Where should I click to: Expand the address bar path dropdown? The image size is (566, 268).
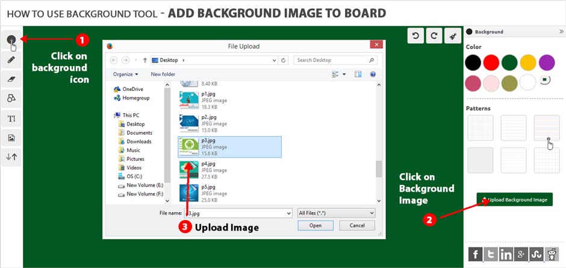[275, 60]
